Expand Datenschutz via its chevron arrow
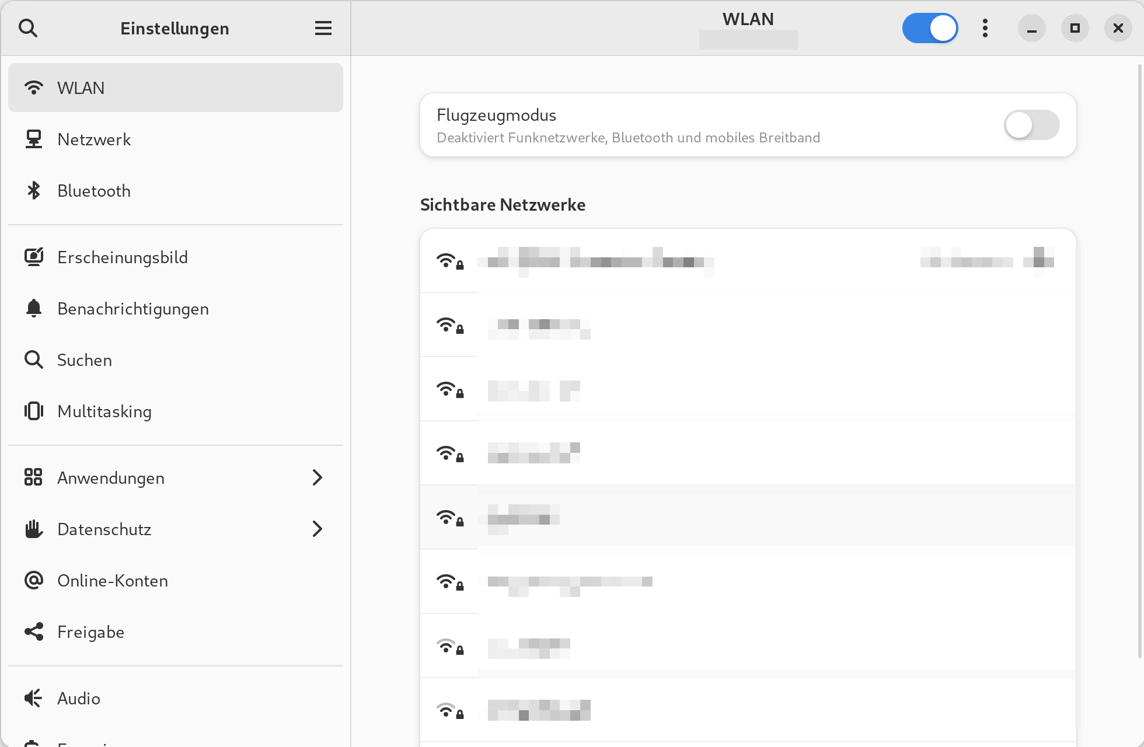 tap(317, 529)
